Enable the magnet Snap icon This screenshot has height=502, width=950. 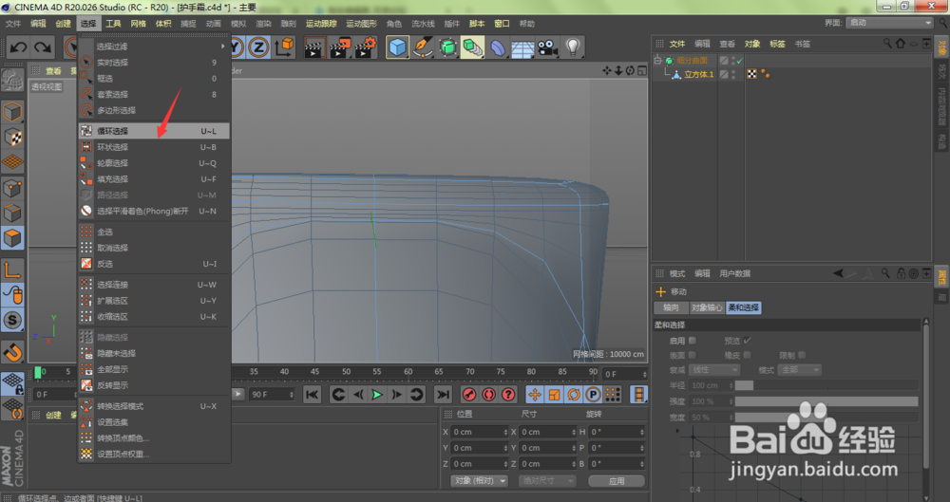pos(12,352)
